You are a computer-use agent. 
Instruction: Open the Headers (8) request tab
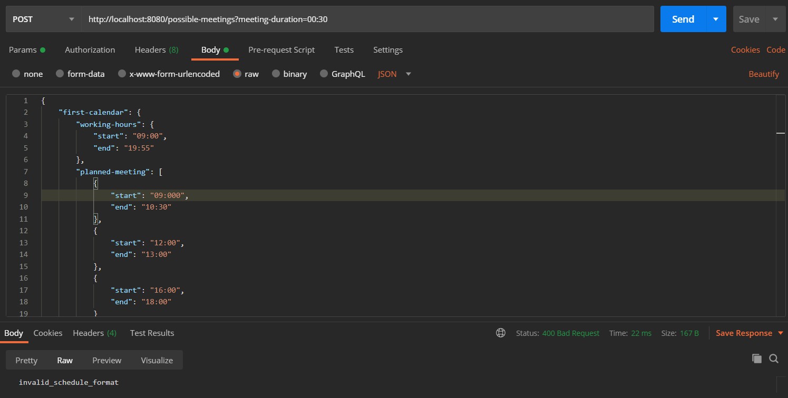(157, 49)
